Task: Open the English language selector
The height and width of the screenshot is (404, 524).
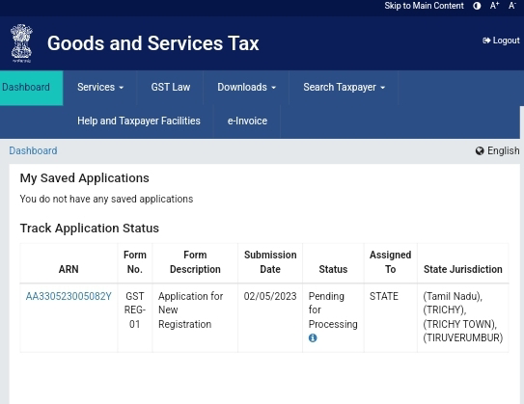Action: click(x=497, y=151)
